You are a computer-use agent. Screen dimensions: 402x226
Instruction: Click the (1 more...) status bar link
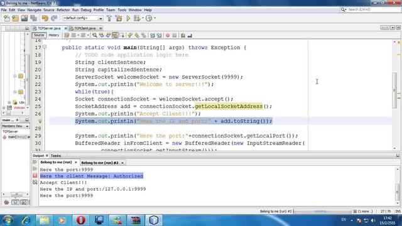365,211
